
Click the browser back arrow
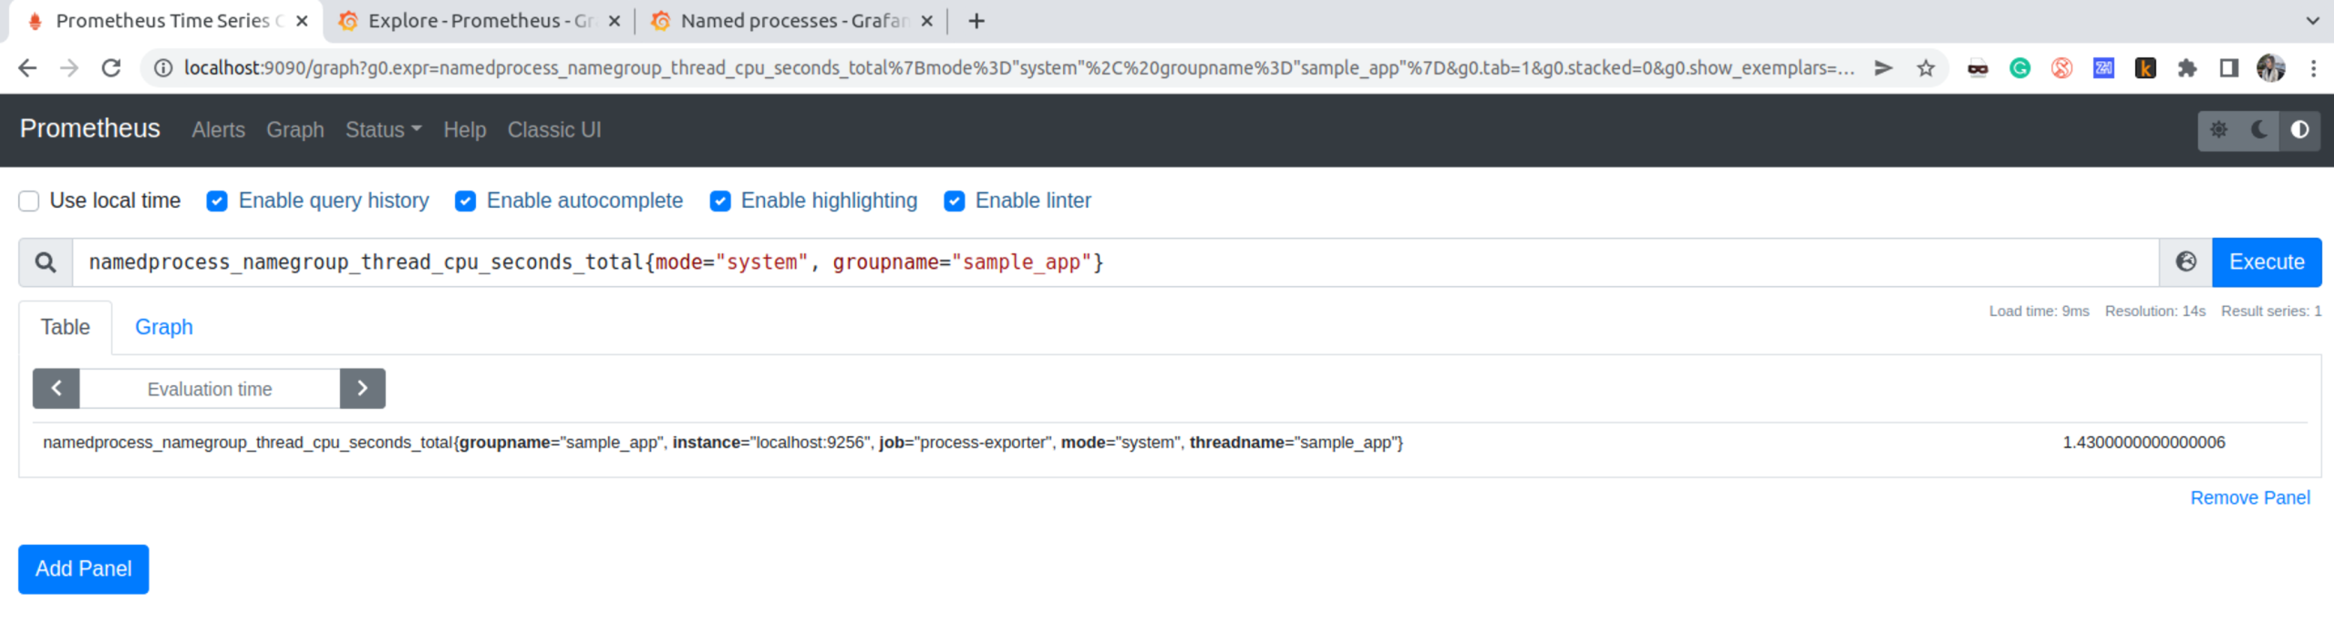[27, 68]
